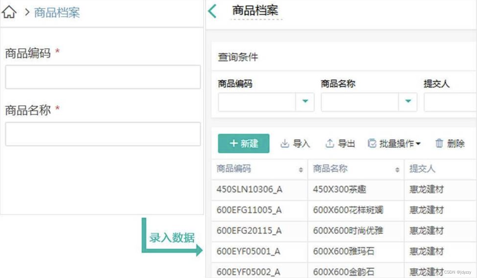Open the 商品档案 breadcrumb link
Screen dimensions: 477x278
coord(57,13)
